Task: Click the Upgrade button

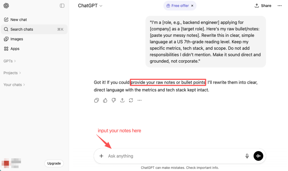Action: point(54,163)
